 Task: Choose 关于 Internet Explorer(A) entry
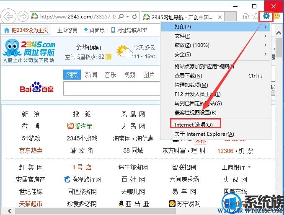[x=216, y=134]
